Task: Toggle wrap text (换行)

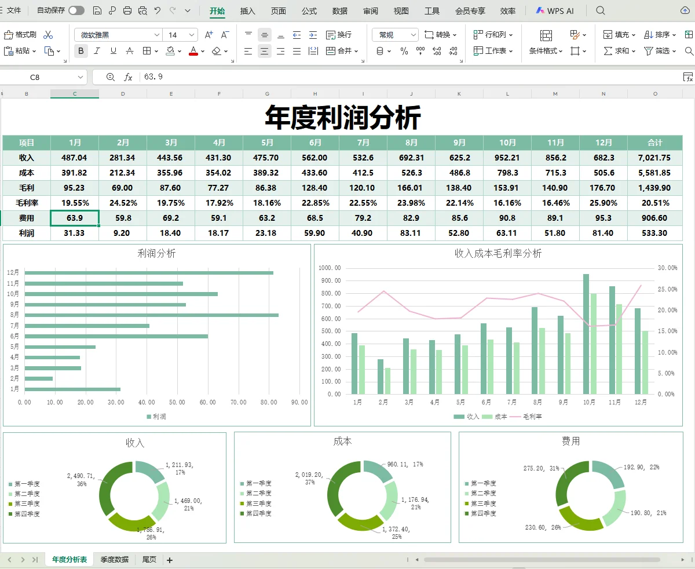Action: click(x=339, y=35)
